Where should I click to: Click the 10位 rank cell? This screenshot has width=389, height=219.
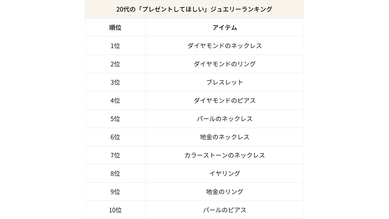[x=115, y=210]
